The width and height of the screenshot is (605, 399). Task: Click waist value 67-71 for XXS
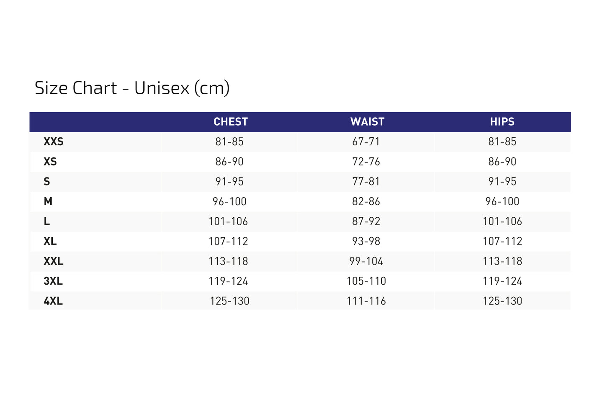(366, 142)
